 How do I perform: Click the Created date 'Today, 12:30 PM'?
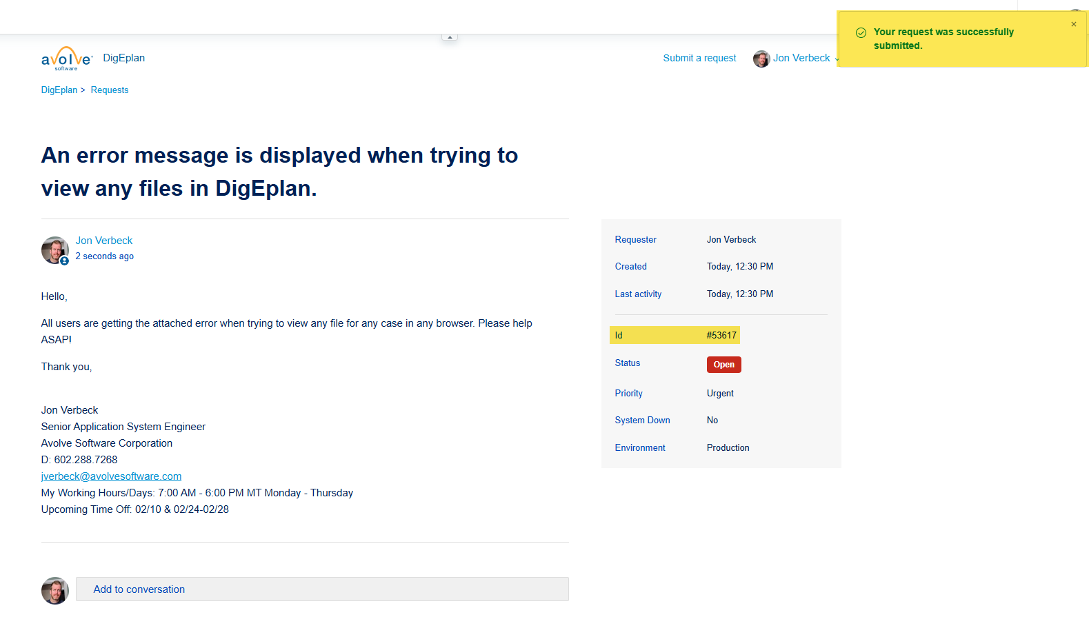[740, 267]
